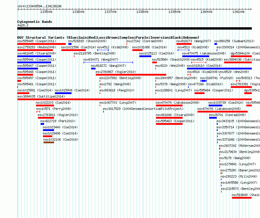The image size is (260, 218).
Task: Click nsv595461 (Cooper2011) label
Action: click(x=37, y=84)
